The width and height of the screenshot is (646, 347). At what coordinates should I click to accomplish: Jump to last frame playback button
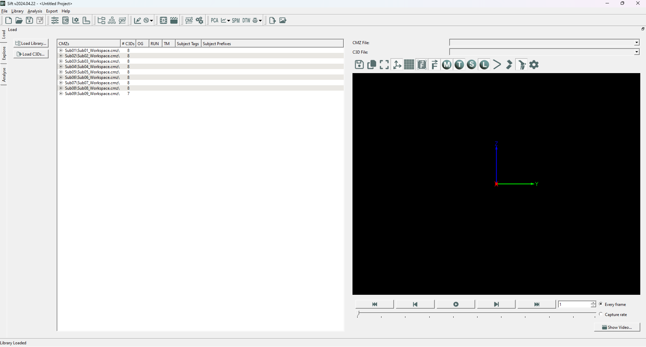point(537,305)
